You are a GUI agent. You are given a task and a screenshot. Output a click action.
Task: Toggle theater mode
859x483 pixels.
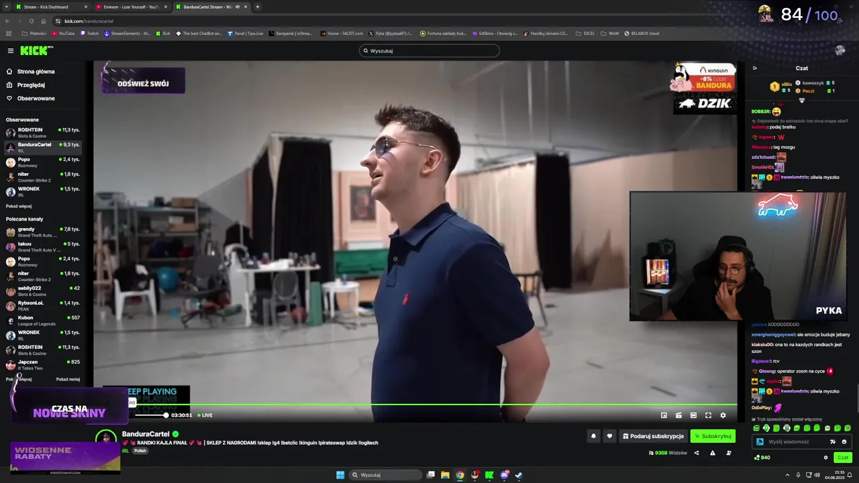693,415
